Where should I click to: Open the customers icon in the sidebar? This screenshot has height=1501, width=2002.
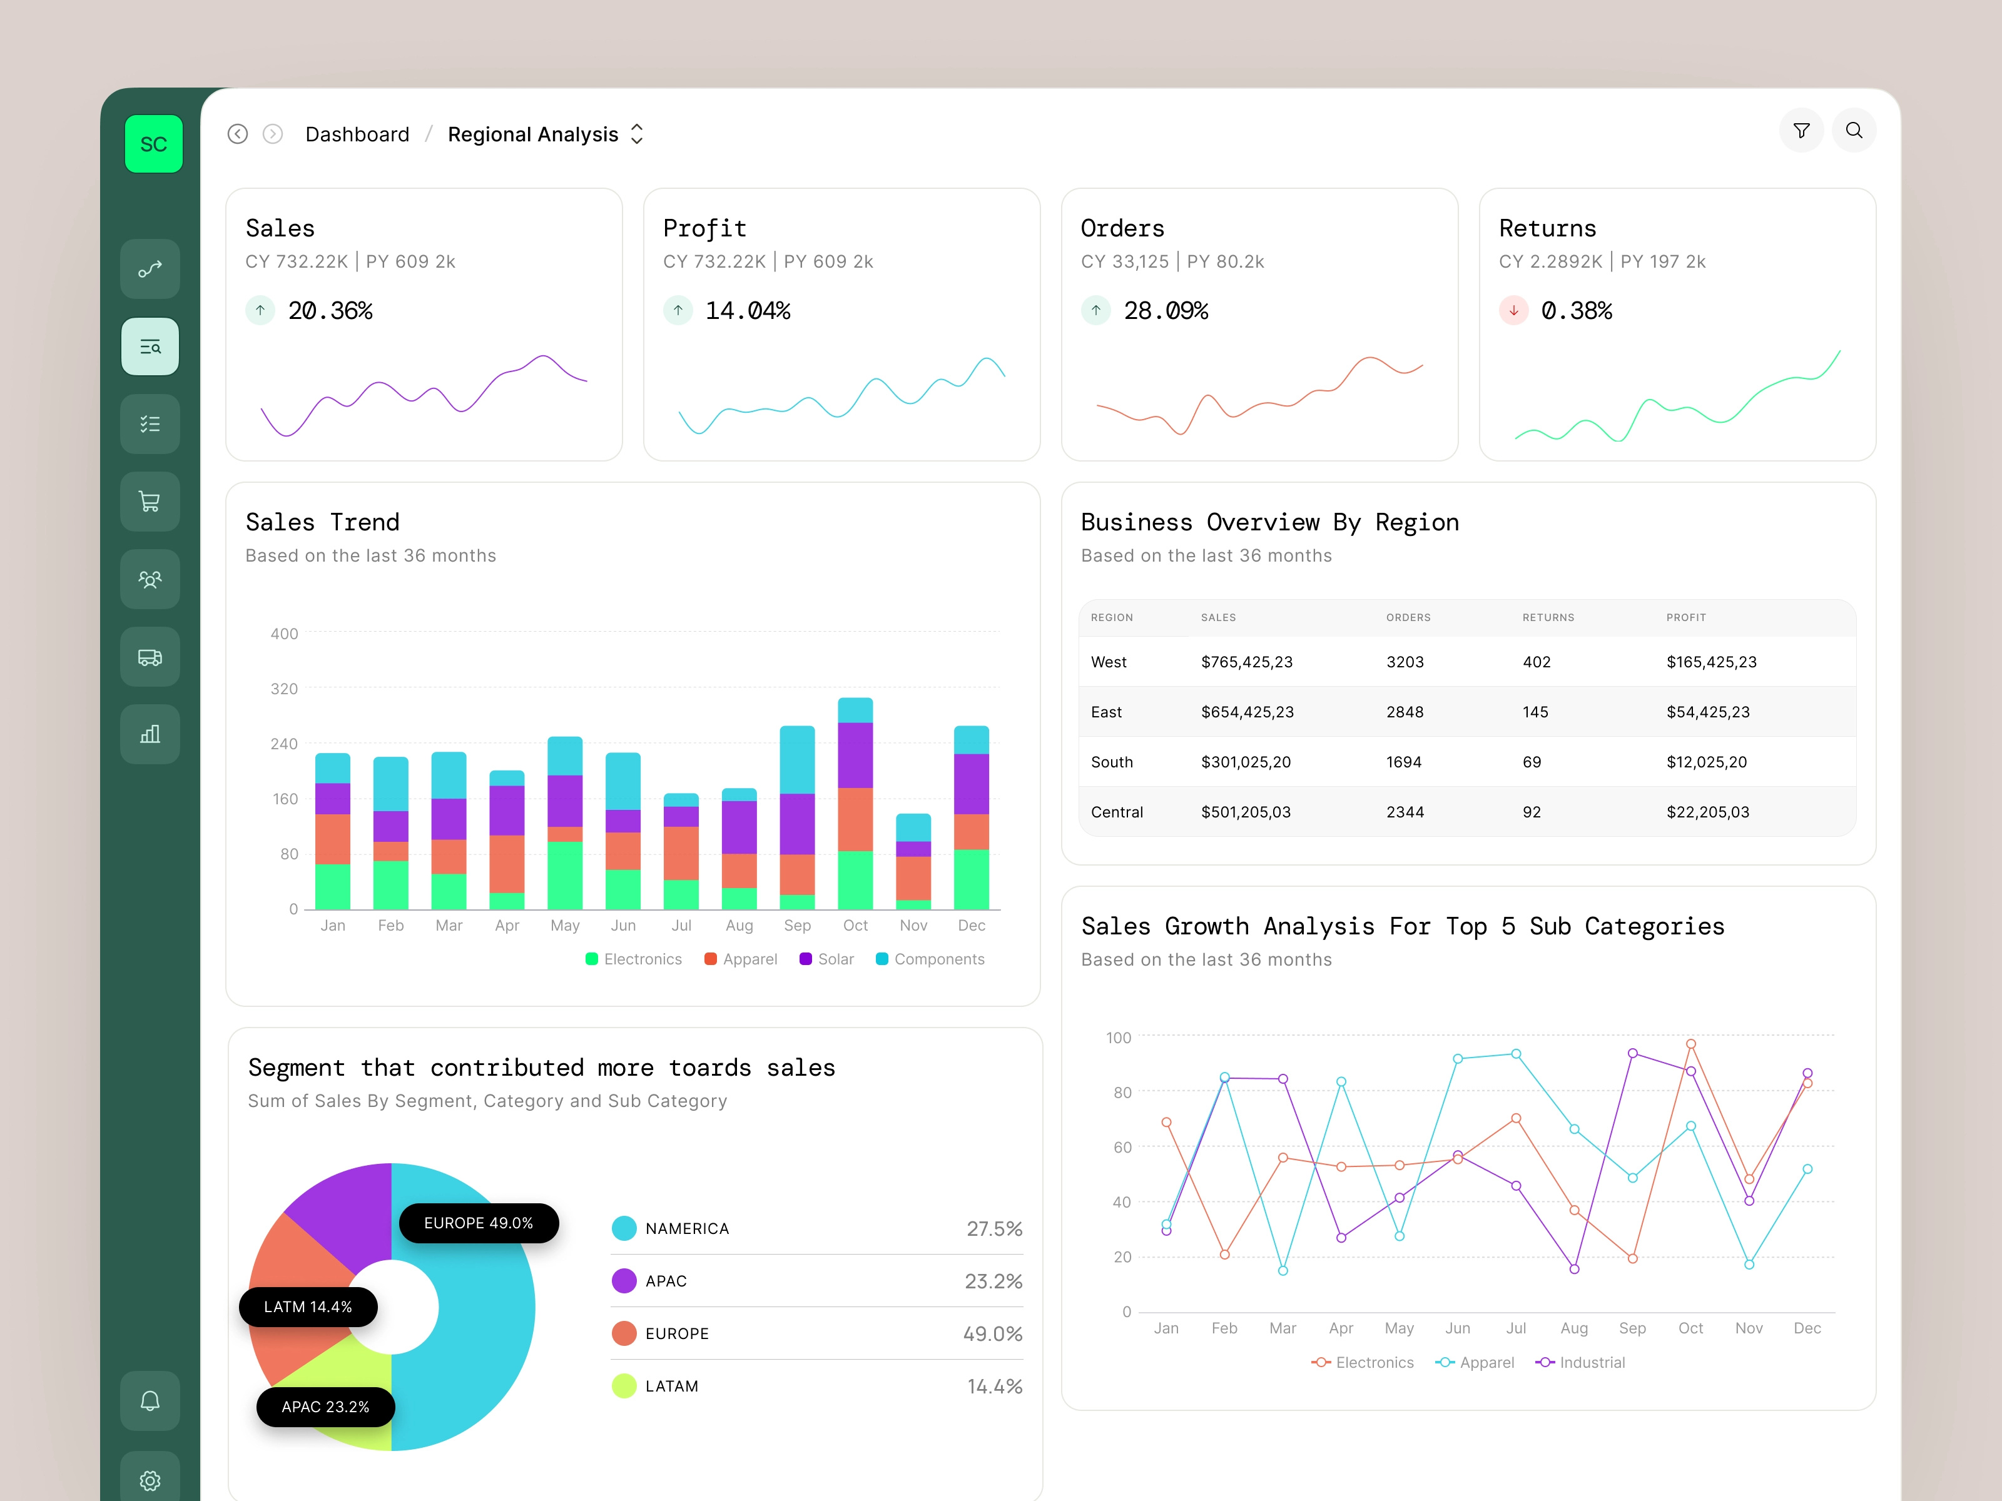click(x=150, y=579)
